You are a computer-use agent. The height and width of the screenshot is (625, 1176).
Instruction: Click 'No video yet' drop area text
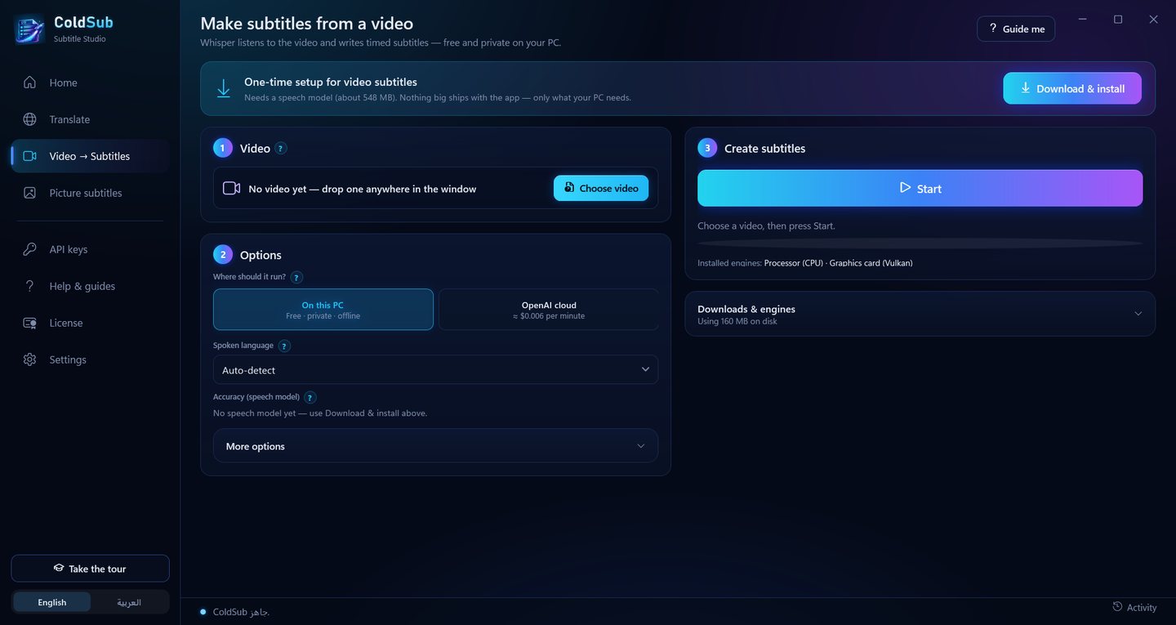click(363, 189)
